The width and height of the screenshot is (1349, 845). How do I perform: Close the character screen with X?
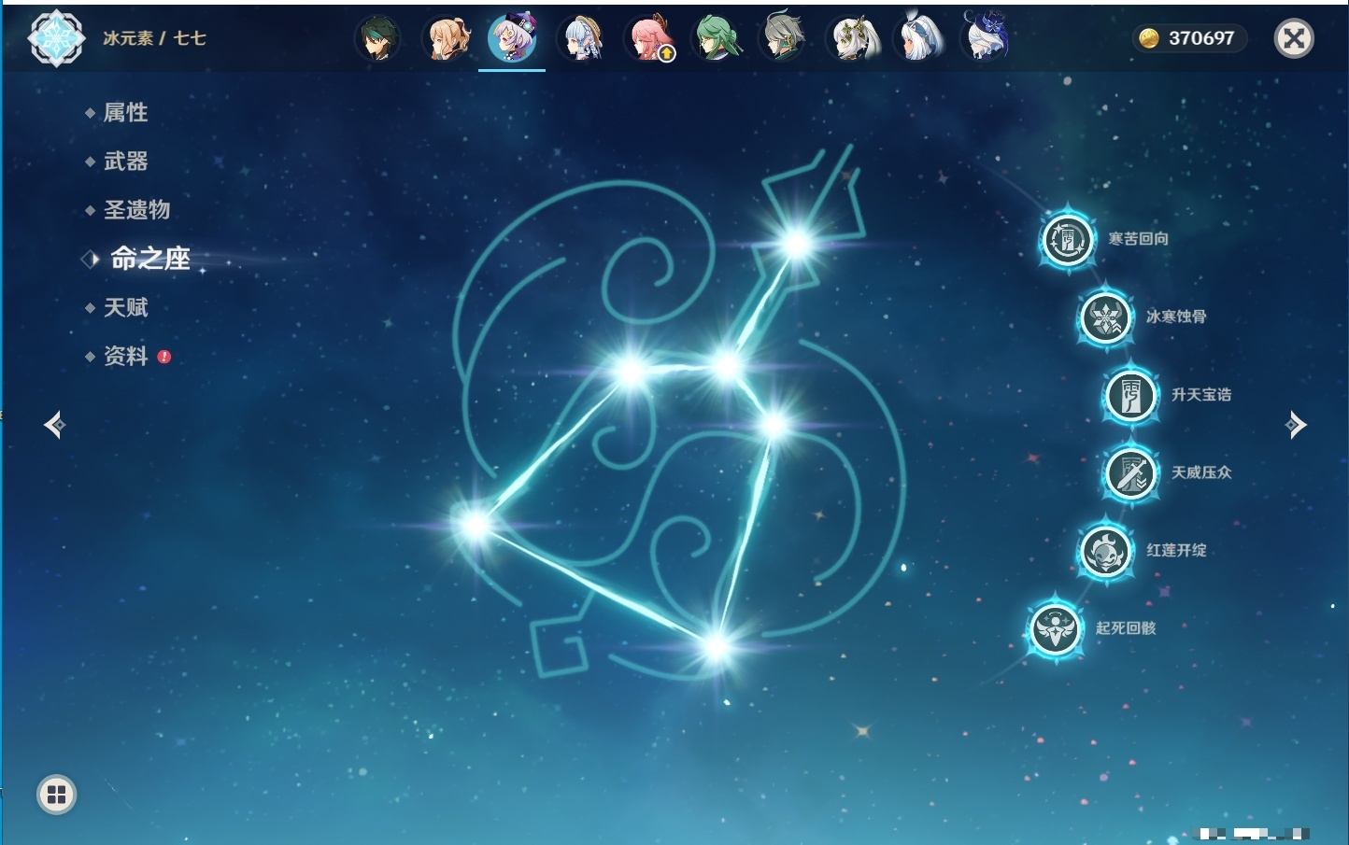(1294, 38)
